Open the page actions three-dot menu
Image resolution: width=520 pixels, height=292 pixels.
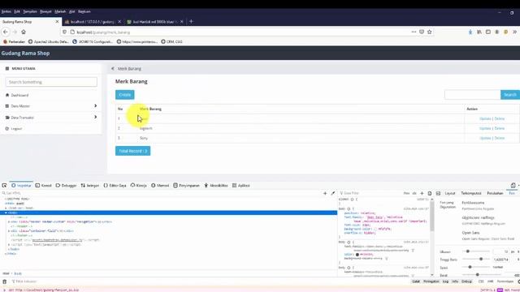point(414,32)
